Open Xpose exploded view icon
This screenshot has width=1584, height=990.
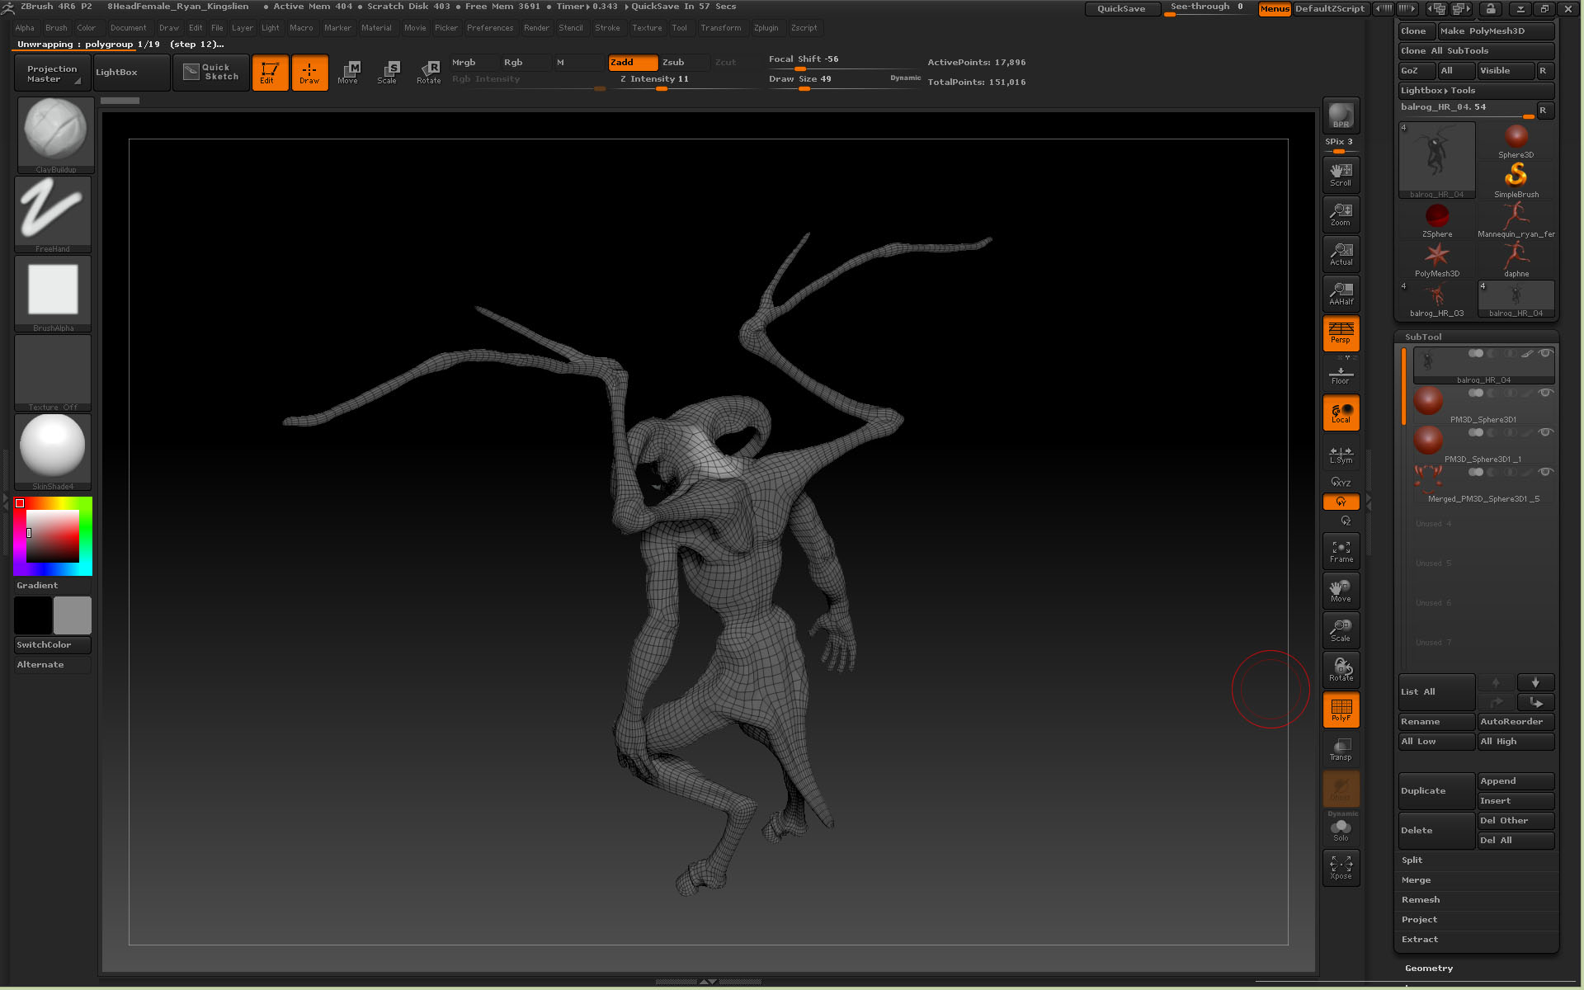(x=1341, y=868)
